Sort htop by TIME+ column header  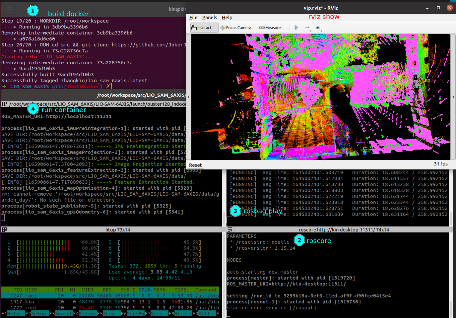pyautogui.click(x=182, y=290)
